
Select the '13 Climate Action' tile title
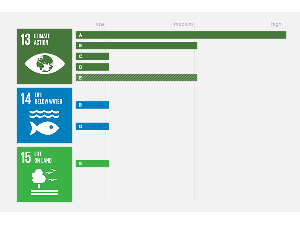(35, 39)
